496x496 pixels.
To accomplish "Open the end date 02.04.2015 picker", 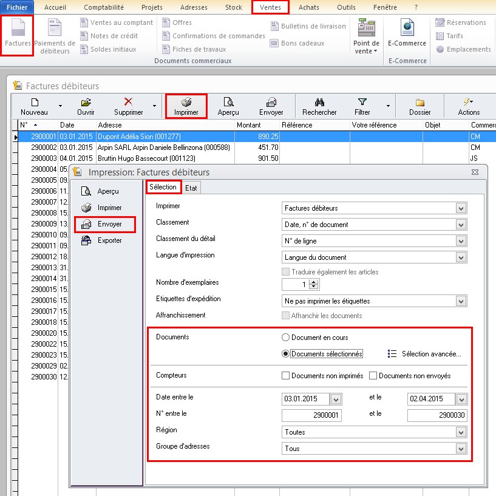I will [x=461, y=399].
